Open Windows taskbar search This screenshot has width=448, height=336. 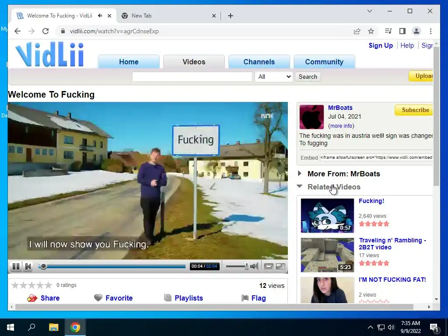31,327
